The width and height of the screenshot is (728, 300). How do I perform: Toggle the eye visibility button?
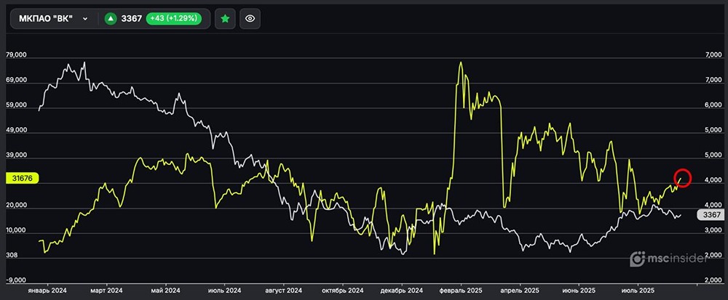[x=250, y=19]
